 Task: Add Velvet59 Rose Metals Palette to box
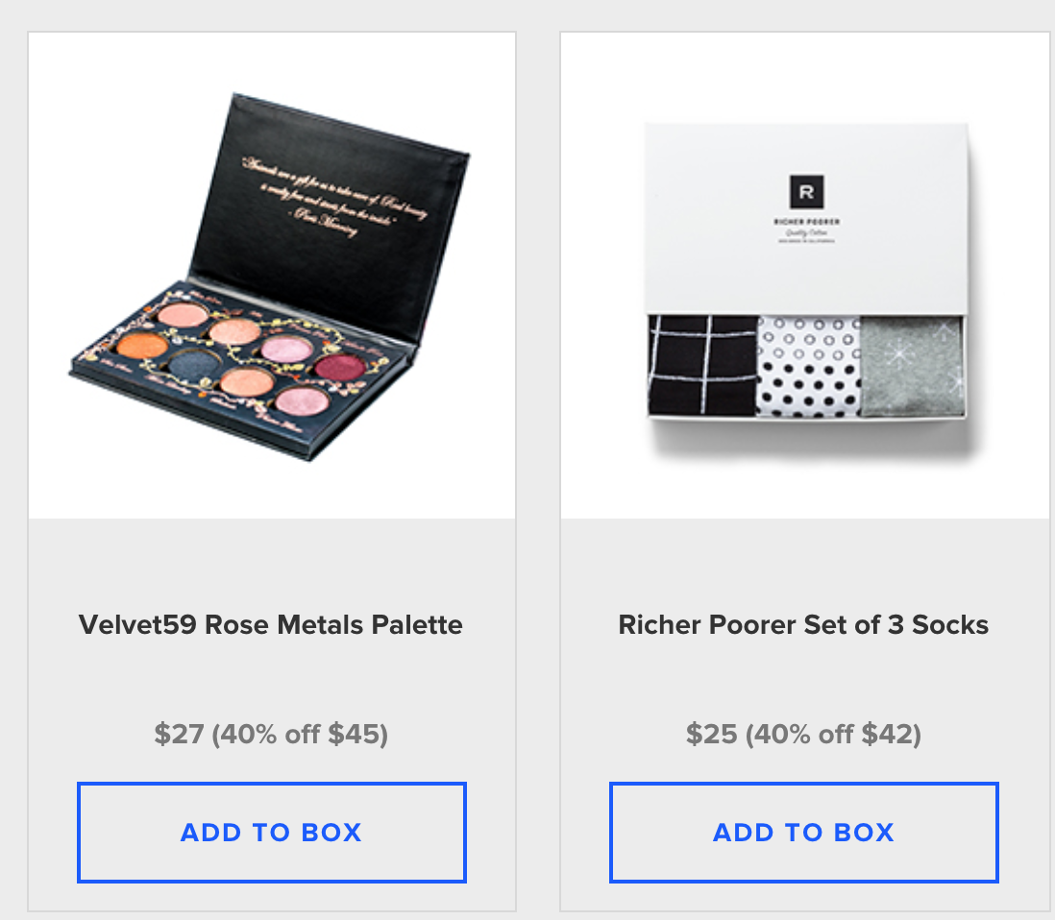pyautogui.click(x=271, y=832)
